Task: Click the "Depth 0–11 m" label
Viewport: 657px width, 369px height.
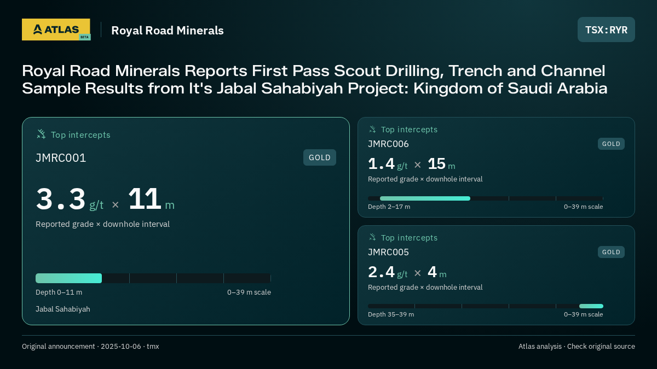Action: click(x=59, y=292)
